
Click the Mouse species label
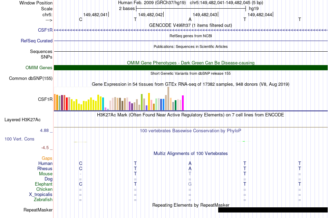(x=46, y=174)
